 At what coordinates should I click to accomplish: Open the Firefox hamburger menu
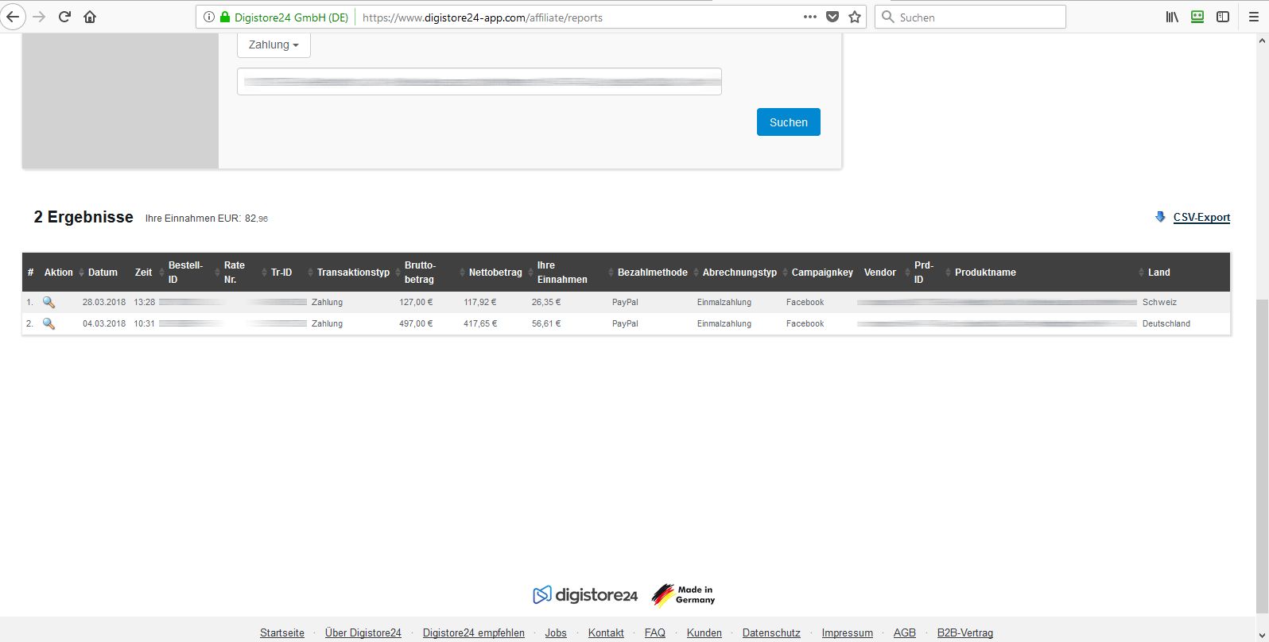[x=1254, y=17]
